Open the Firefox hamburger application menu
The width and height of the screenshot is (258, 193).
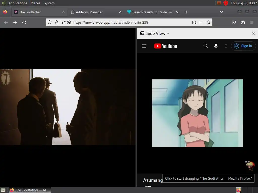point(252,22)
